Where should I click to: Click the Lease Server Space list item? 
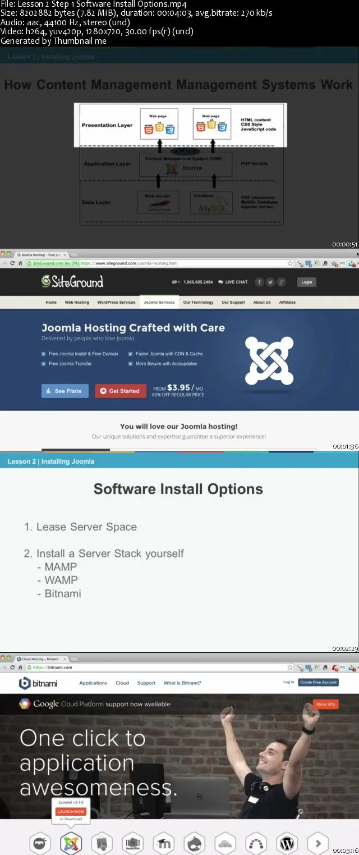pyautogui.click(x=80, y=527)
